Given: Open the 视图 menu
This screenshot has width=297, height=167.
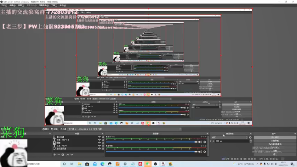Looking at the screenshot, I should [x=21, y=6].
